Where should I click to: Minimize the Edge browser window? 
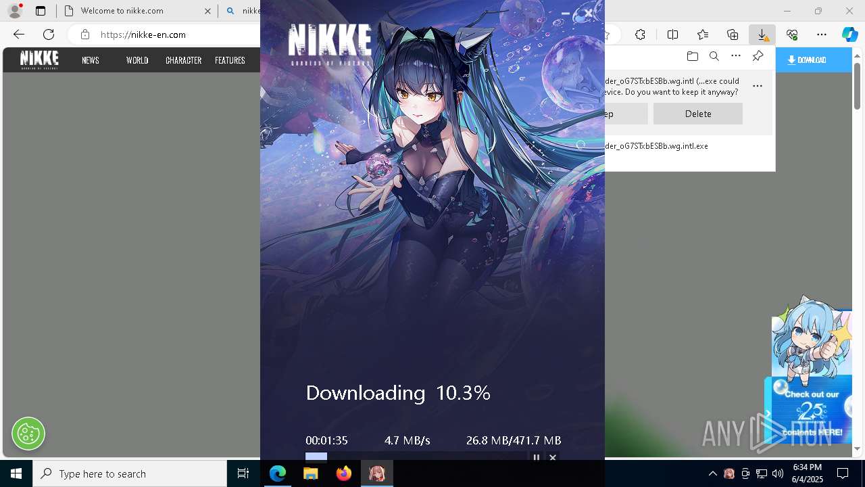[787, 11]
